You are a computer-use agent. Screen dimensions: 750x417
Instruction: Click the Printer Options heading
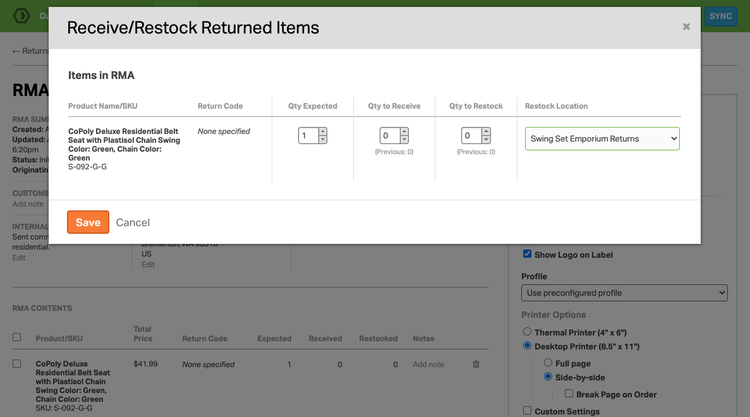[553, 315]
